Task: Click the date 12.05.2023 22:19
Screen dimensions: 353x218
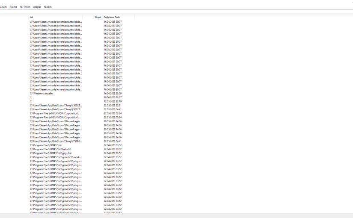Action: coord(113,101)
